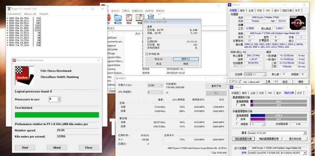This screenshot has width=315, height=156.
Task: Open the Help(H) menu in Super PI
Action: [44, 14]
